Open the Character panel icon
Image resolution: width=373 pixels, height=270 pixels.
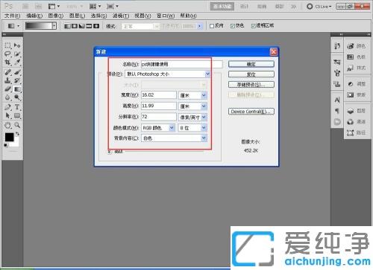(x=337, y=100)
